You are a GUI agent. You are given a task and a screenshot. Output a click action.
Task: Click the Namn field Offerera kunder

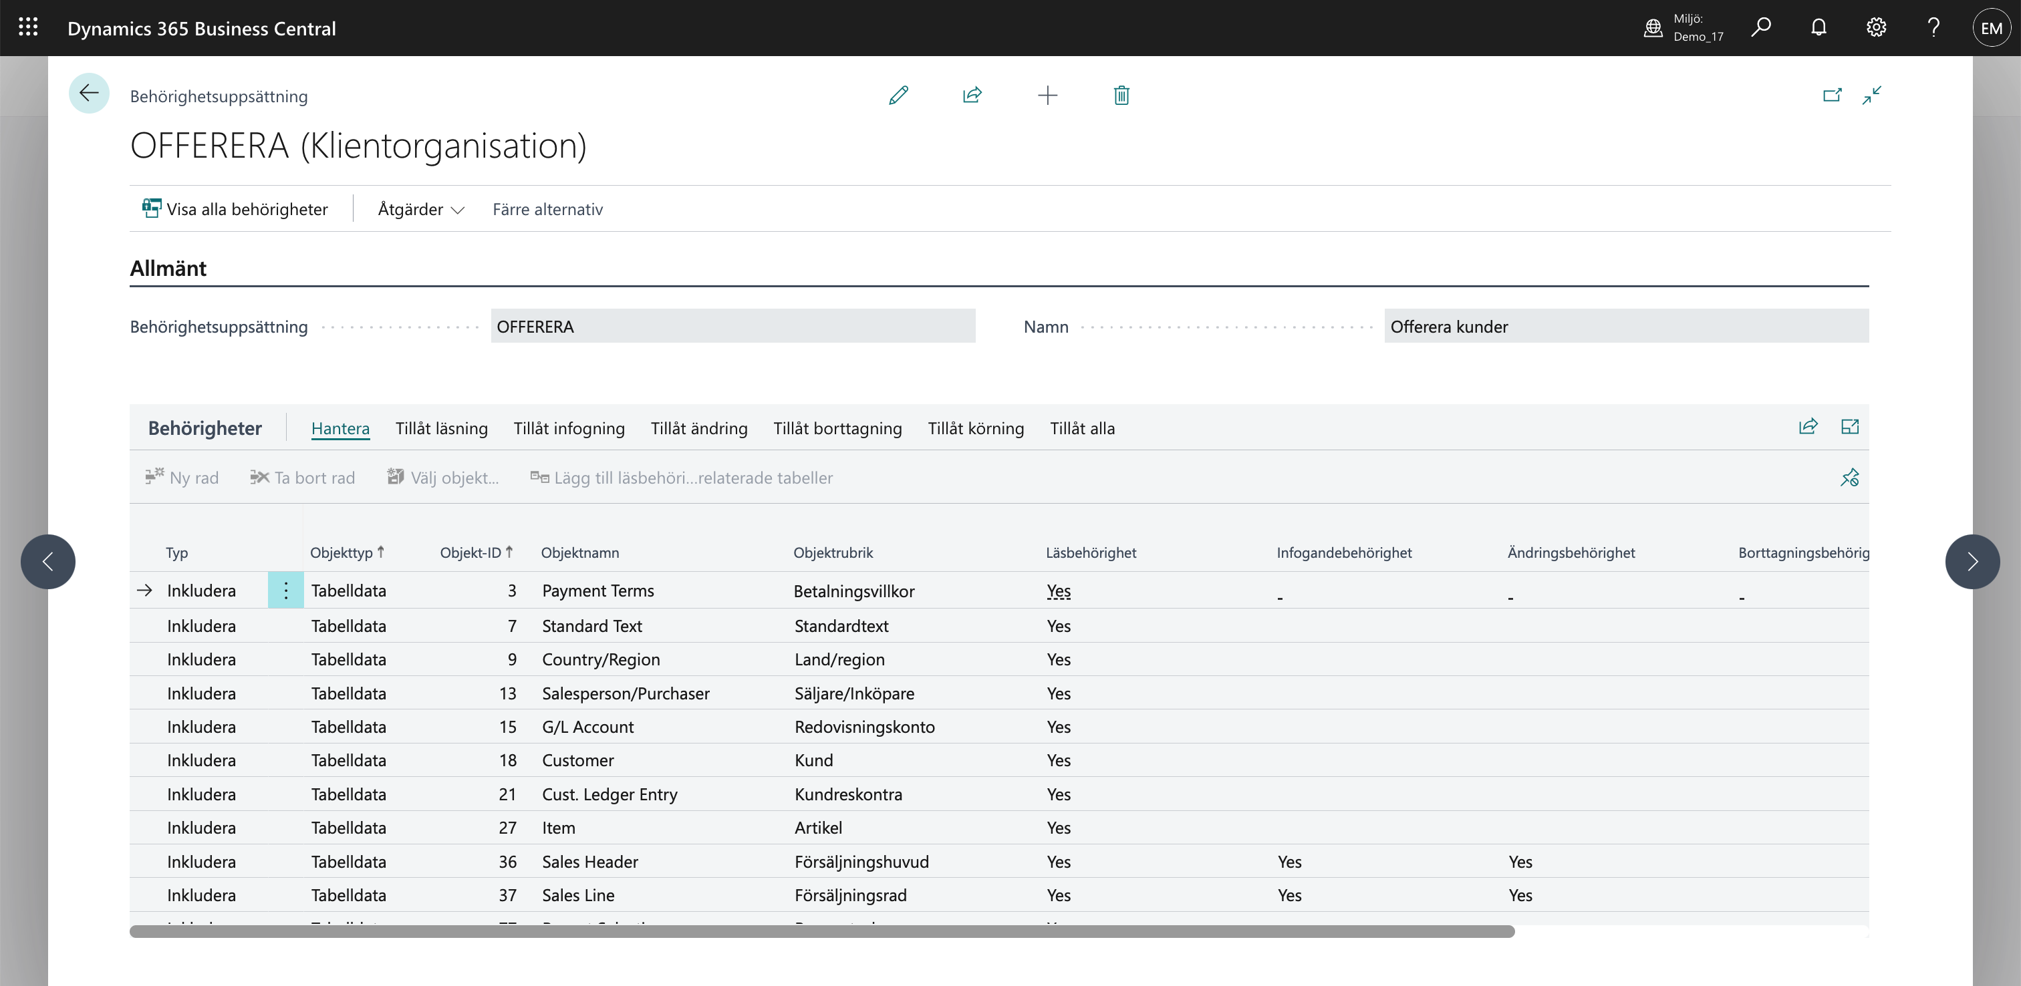(1625, 325)
